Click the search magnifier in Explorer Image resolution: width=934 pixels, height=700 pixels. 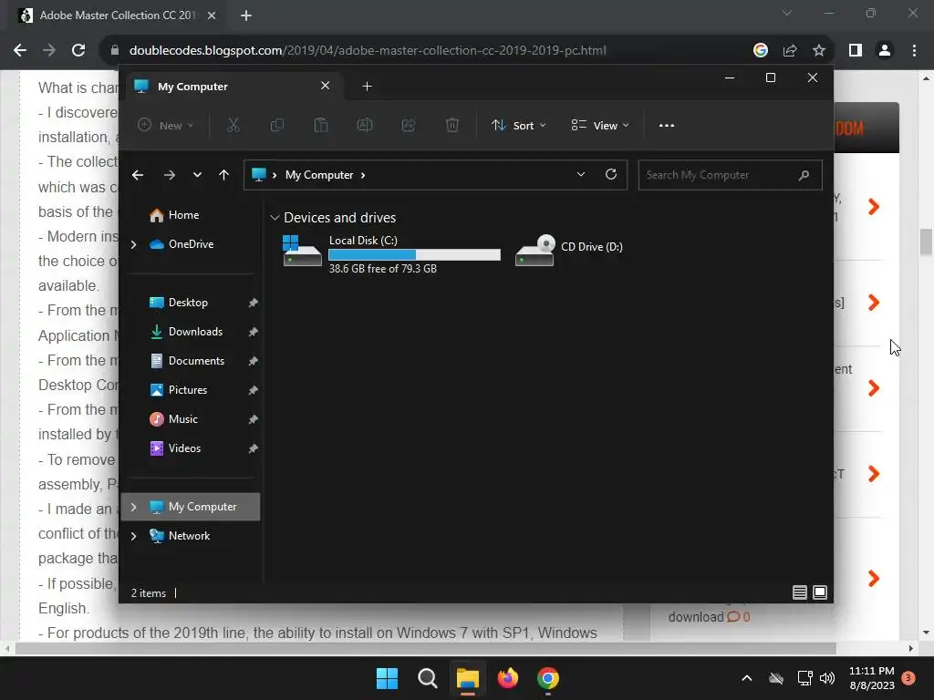tap(804, 175)
